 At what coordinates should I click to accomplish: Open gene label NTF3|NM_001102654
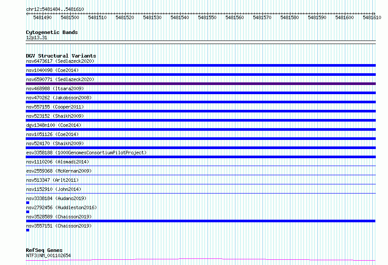[48, 255]
